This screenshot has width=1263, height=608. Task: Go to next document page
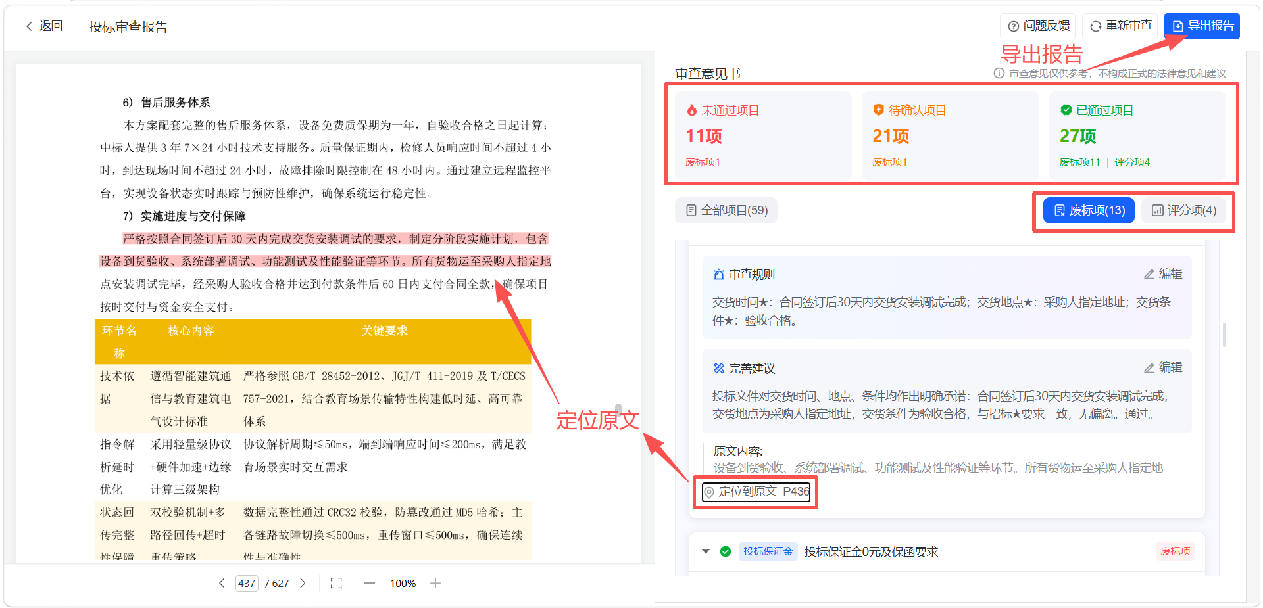pyautogui.click(x=303, y=583)
